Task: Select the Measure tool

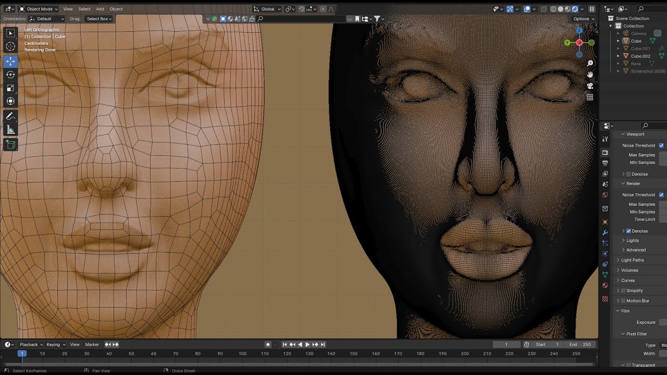Action: coord(10,130)
